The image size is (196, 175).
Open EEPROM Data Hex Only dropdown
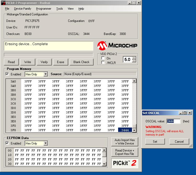(x=46, y=143)
